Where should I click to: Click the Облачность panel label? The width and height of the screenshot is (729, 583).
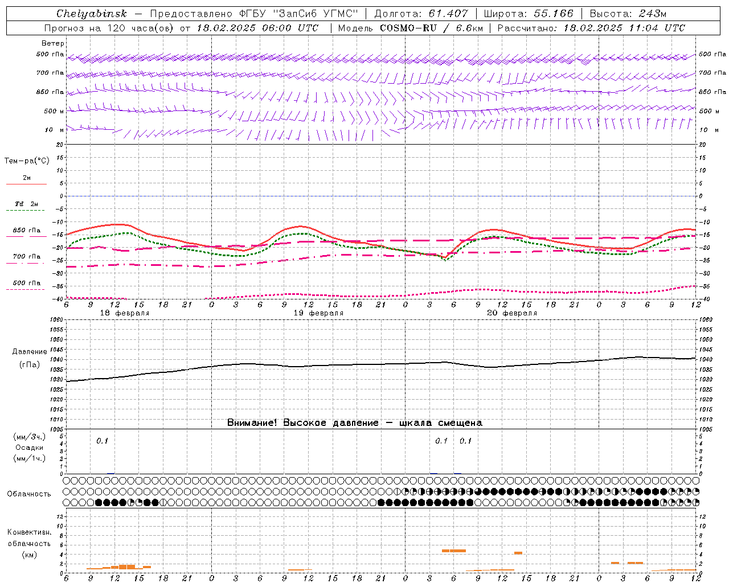click(x=29, y=494)
